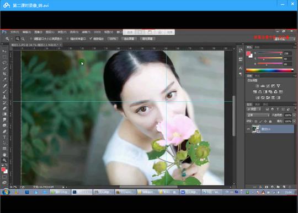298x213 pixels.
Task: Add a Hue/Saturation adjustment
Action: (255, 92)
